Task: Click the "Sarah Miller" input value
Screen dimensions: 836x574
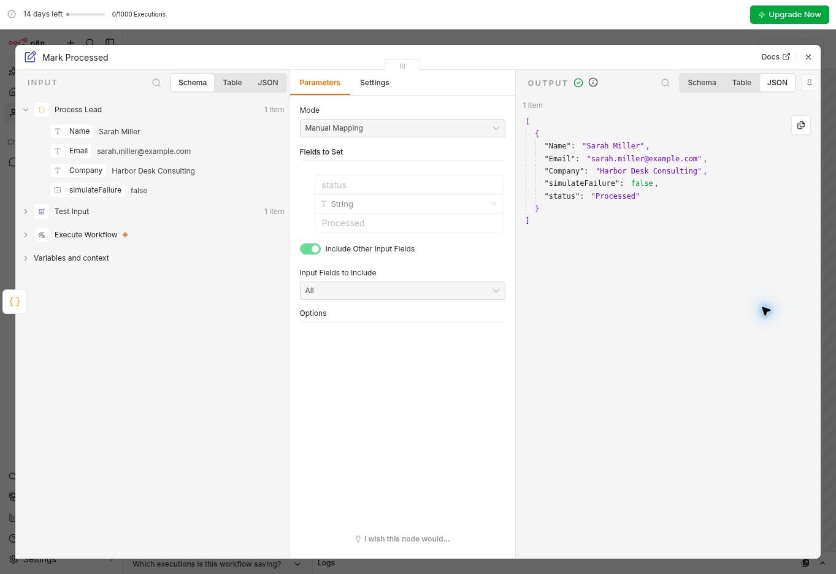Action: click(120, 132)
